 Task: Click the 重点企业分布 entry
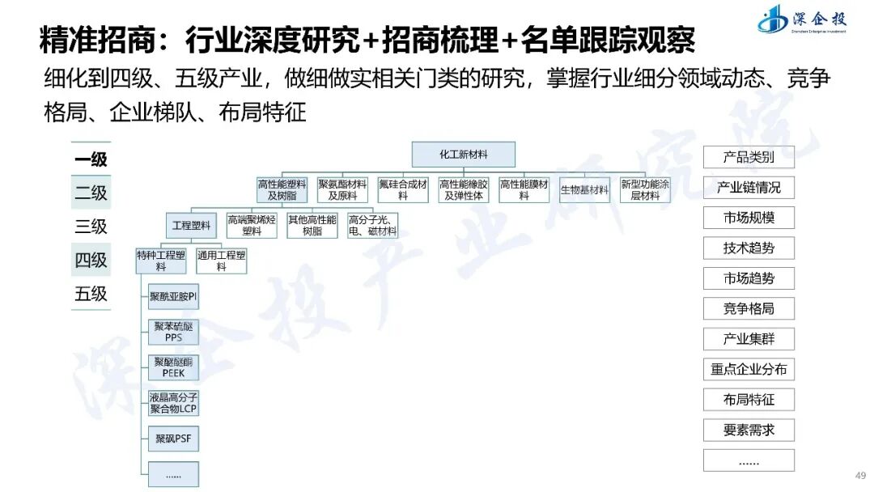(x=749, y=369)
